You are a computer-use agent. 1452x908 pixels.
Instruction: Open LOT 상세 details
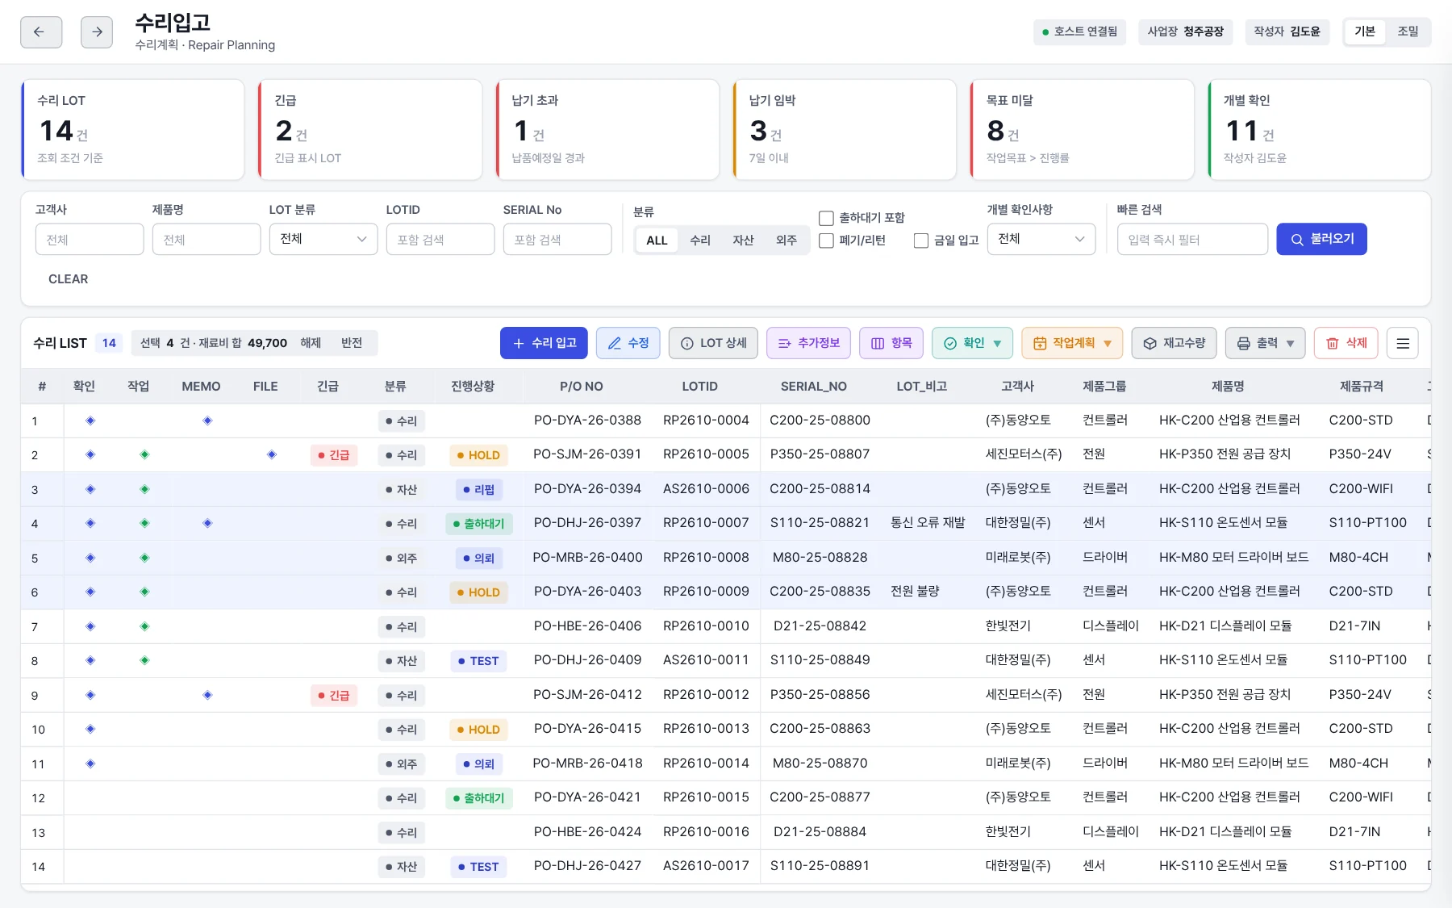click(714, 343)
